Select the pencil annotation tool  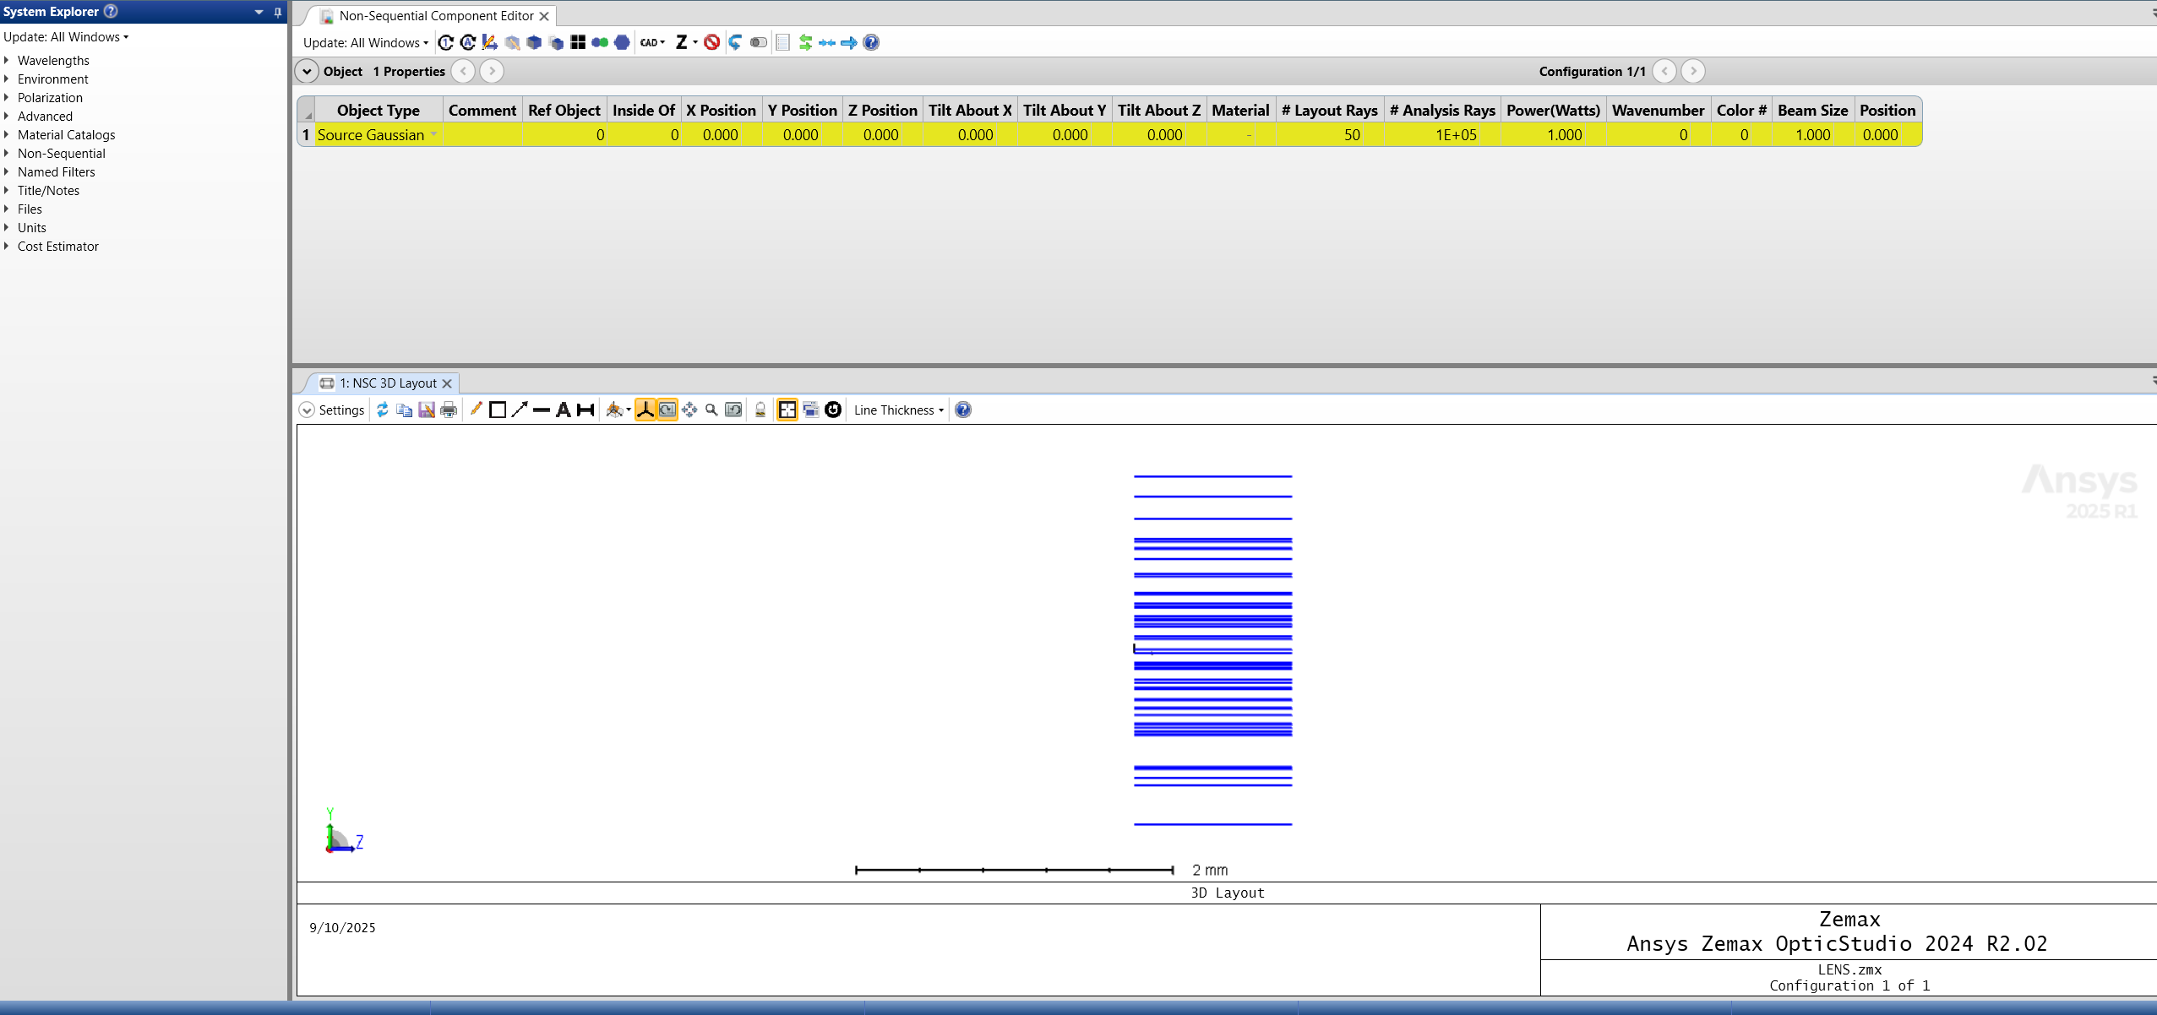pos(476,410)
